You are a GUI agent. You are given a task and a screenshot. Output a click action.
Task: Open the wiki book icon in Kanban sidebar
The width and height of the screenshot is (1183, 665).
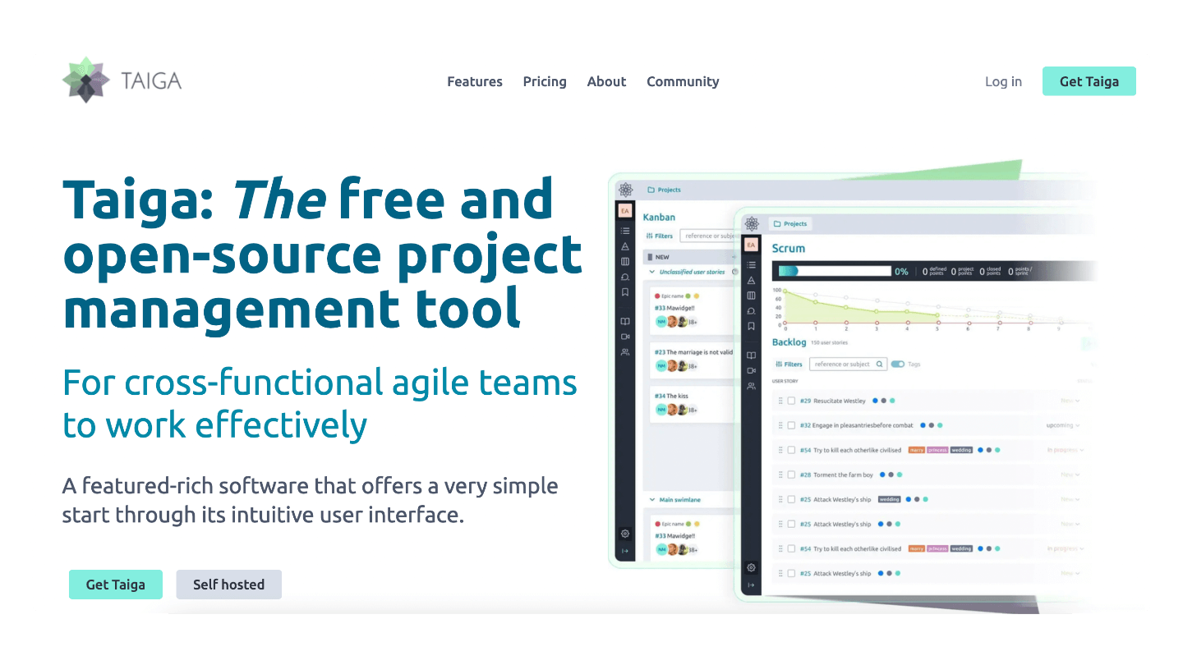(625, 322)
